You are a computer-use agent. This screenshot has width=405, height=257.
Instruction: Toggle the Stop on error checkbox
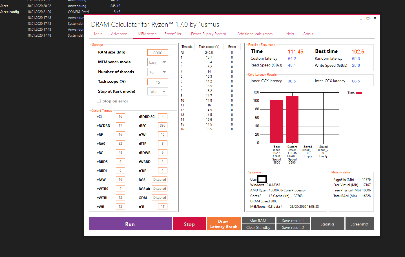pyautogui.click(x=99, y=101)
